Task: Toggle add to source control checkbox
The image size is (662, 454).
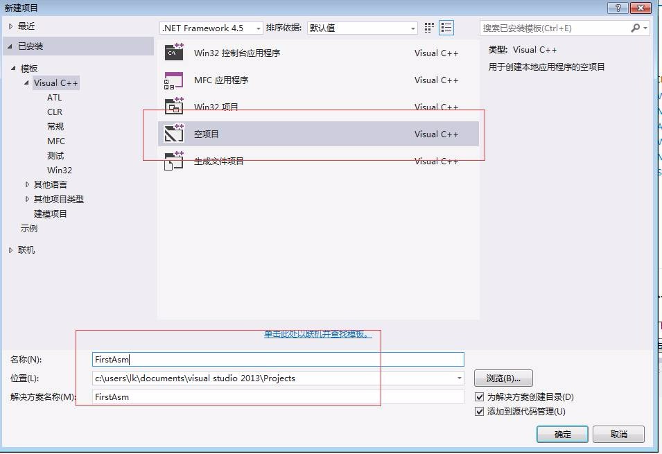Action: coord(479,411)
